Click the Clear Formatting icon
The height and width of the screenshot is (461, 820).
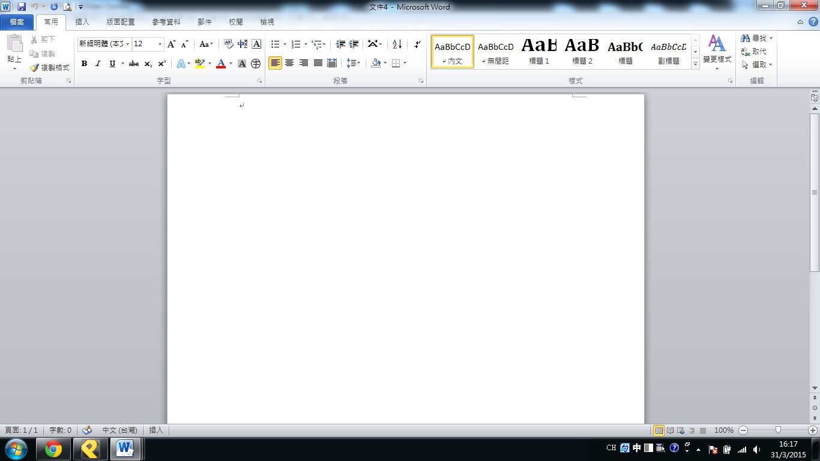[228, 44]
